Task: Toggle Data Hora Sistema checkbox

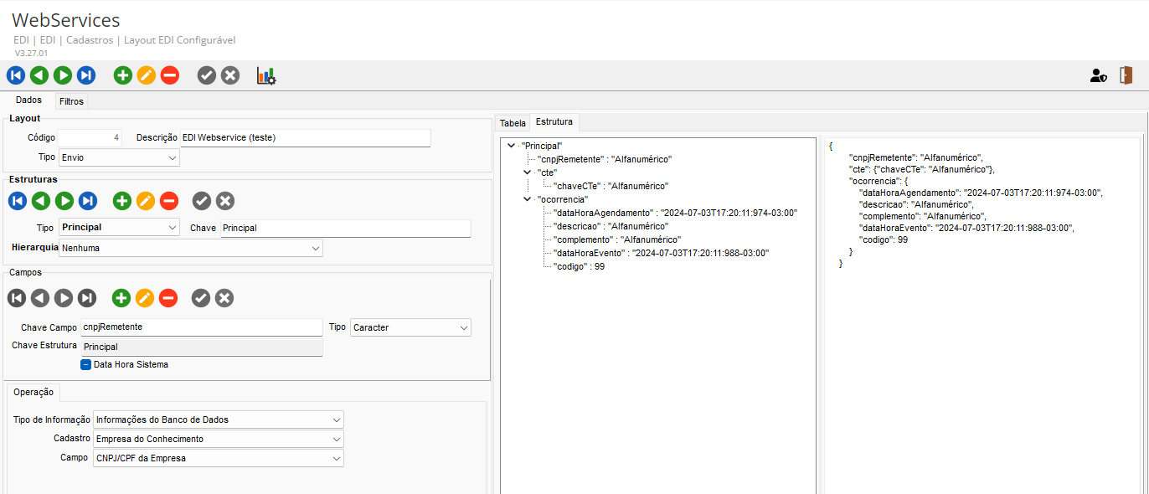Action: [86, 364]
